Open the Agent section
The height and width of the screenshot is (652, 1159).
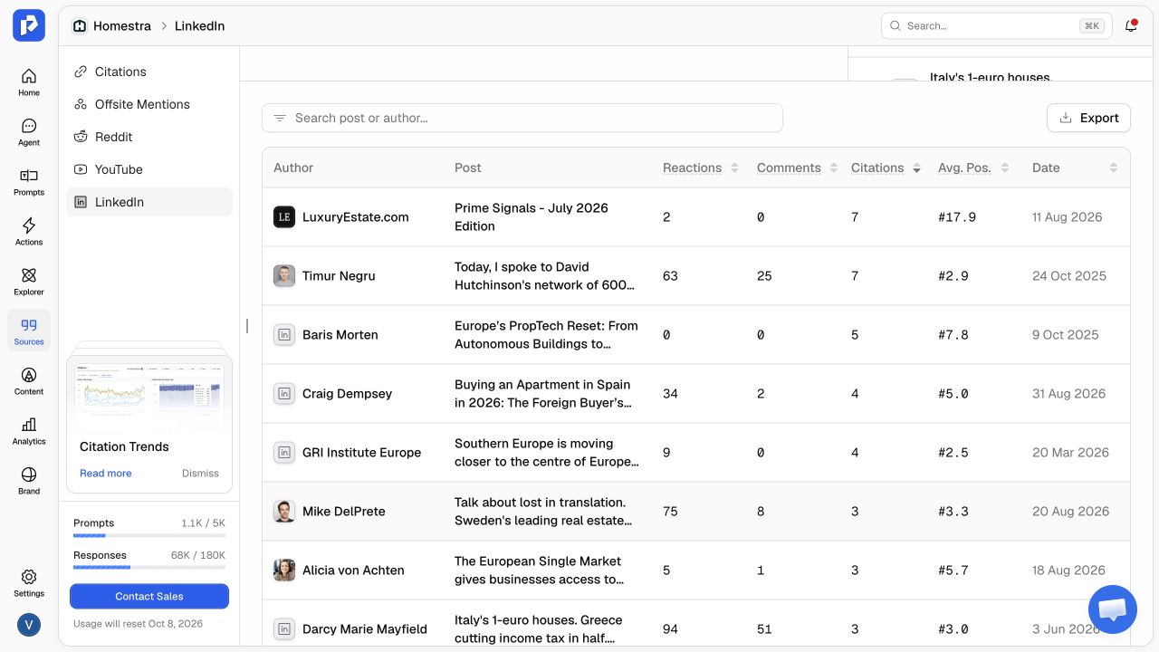pyautogui.click(x=29, y=132)
